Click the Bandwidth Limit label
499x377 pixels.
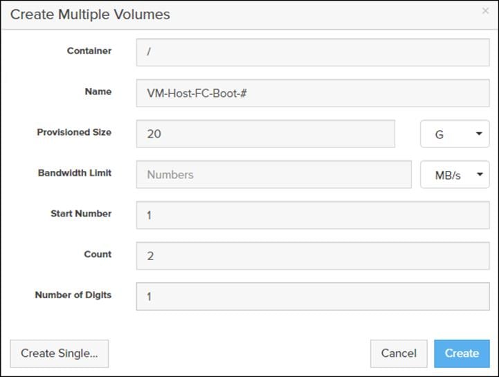click(x=75, y=173)
